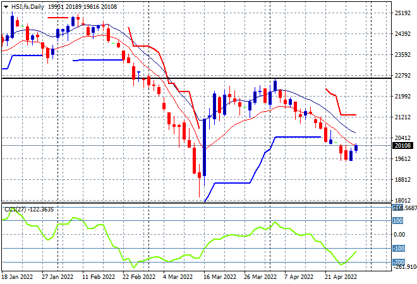Image resolution: width=417 pixels, height=284 pixels.
Task: Click the 11 Feb 2022 date label
Action: [99, 277]
